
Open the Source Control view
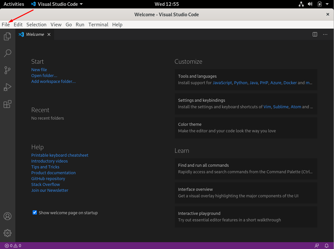tap(7, 70)
